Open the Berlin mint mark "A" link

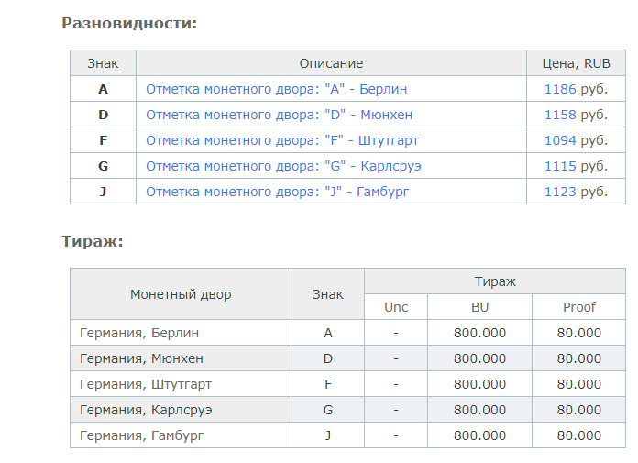[276, 89]
